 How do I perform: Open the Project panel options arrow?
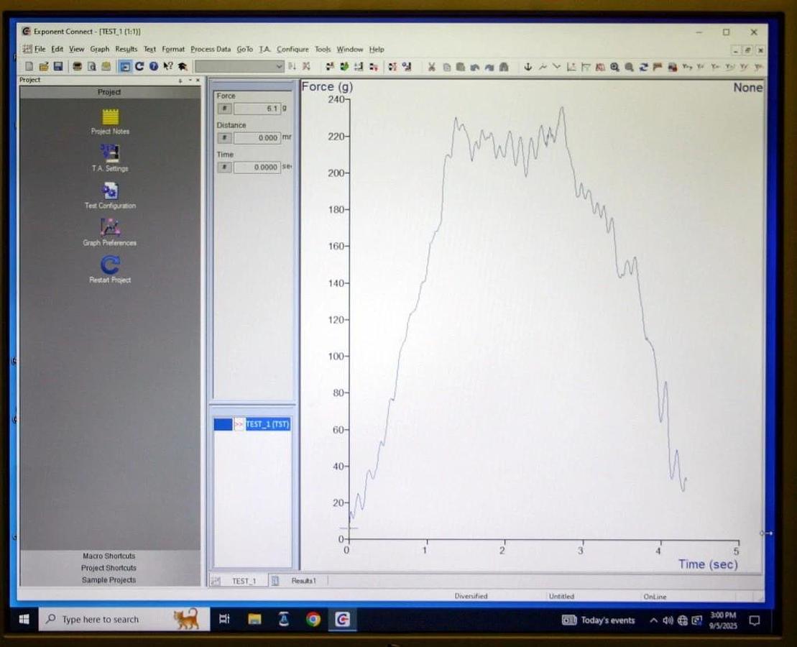180,80
